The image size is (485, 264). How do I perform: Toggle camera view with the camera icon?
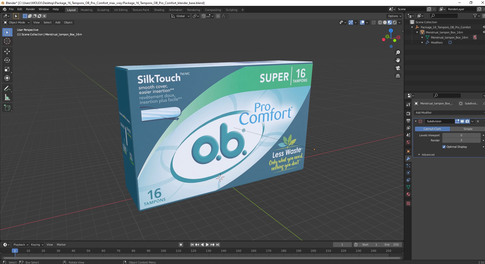pos(398,68)
